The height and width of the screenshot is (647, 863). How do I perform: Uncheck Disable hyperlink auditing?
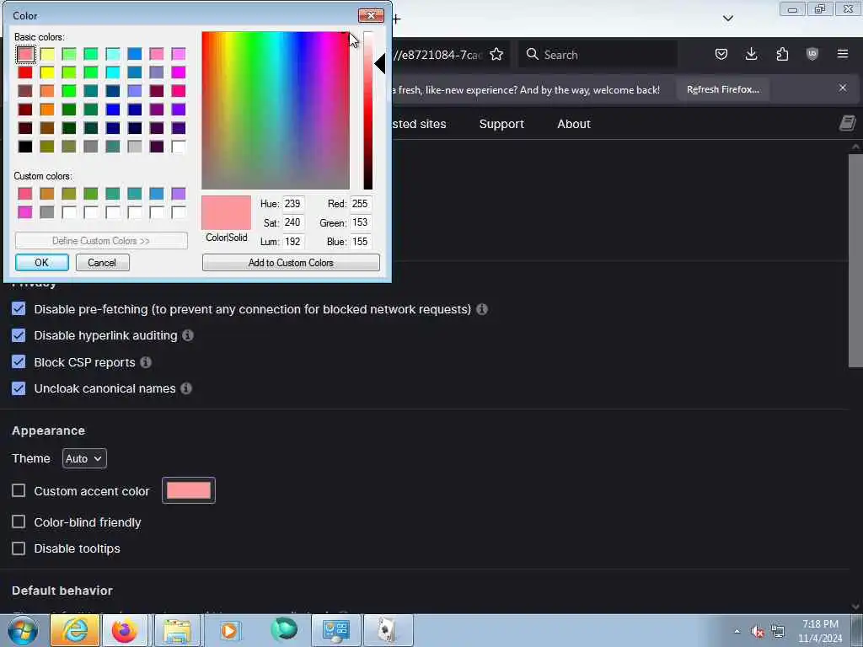pos(19,335)
